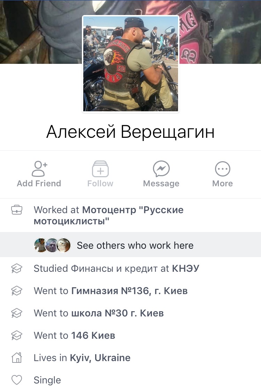
Task: Click graduation cap icon beside КНЭУ
Action: [17, 268]
